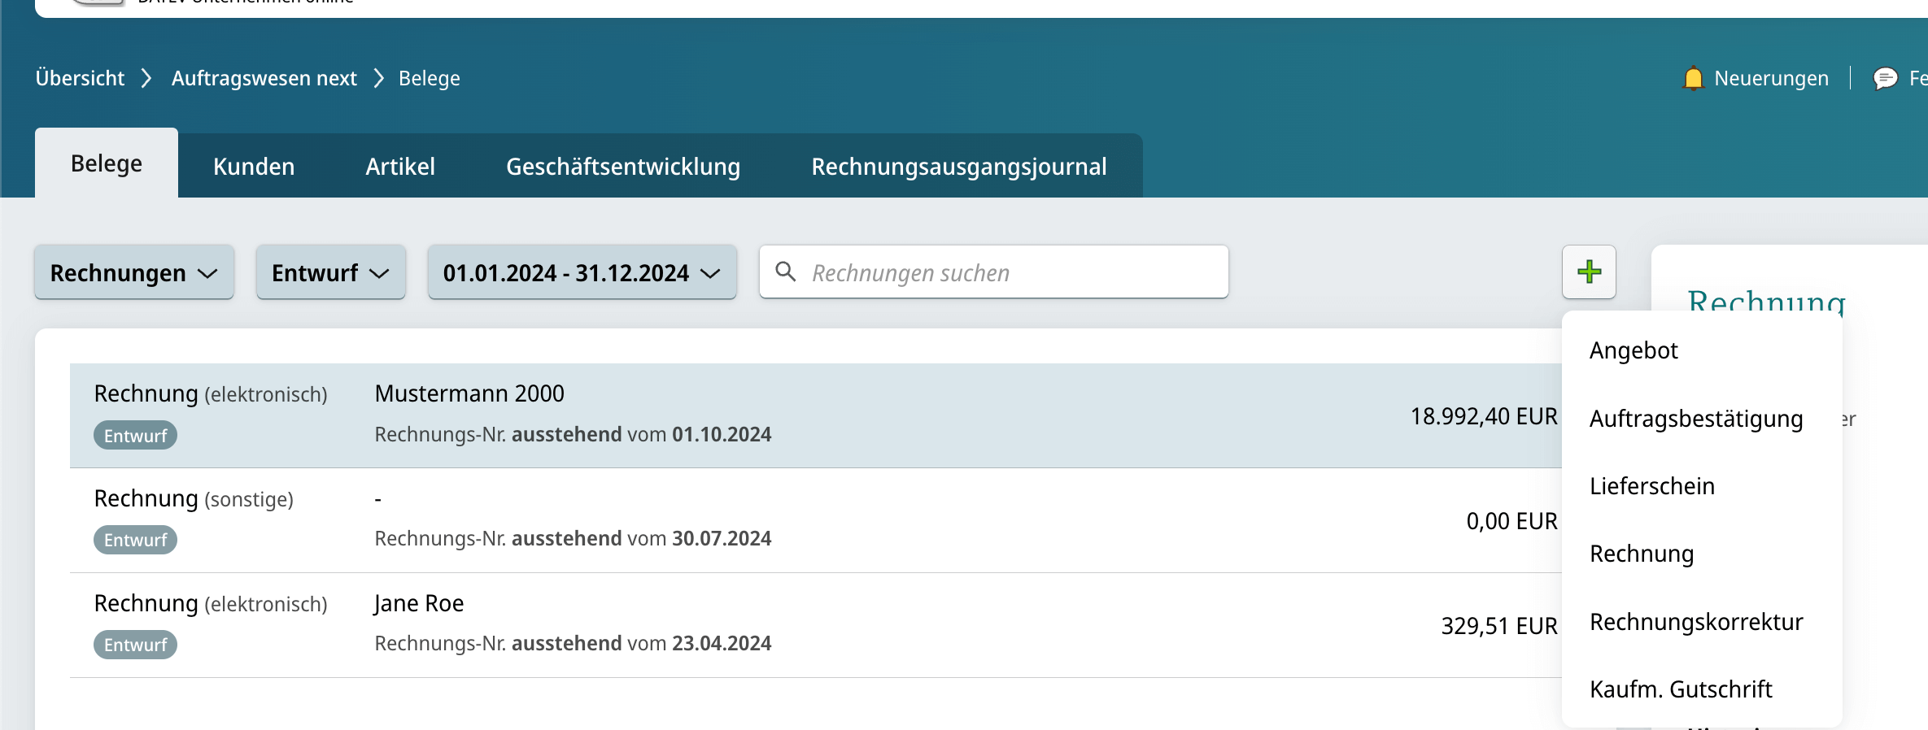Open the Rechnungen document type dropdown
Viewport: 1928px width, 730px height.
click(134, 273)
